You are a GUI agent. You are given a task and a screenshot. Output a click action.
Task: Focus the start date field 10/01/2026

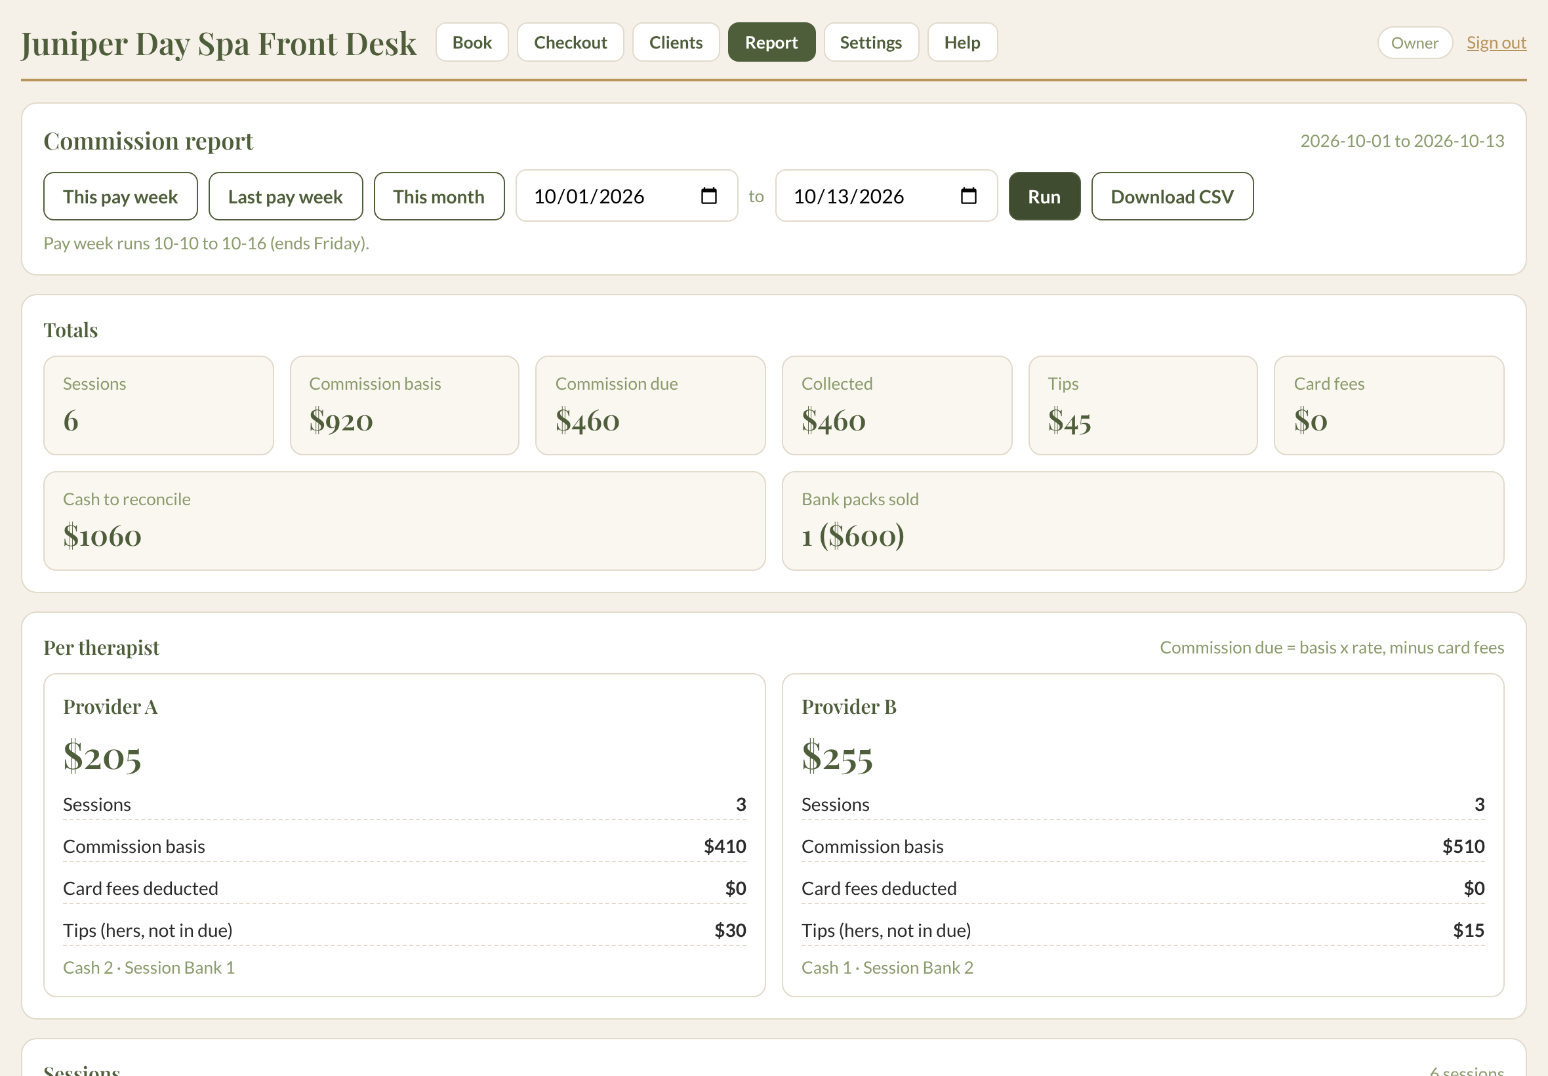[626, 196]
